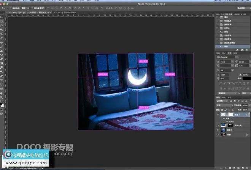Select the Hand tool
Image resolution: width=251 pixels, height=170 pixels.
pos(2,93)
